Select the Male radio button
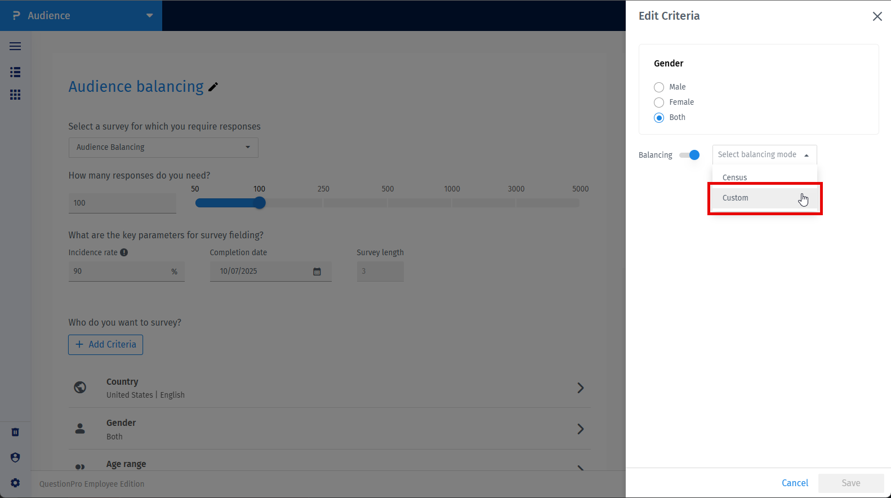The width and height of the screenshot is (891, 498). click(x=659, y=87)
